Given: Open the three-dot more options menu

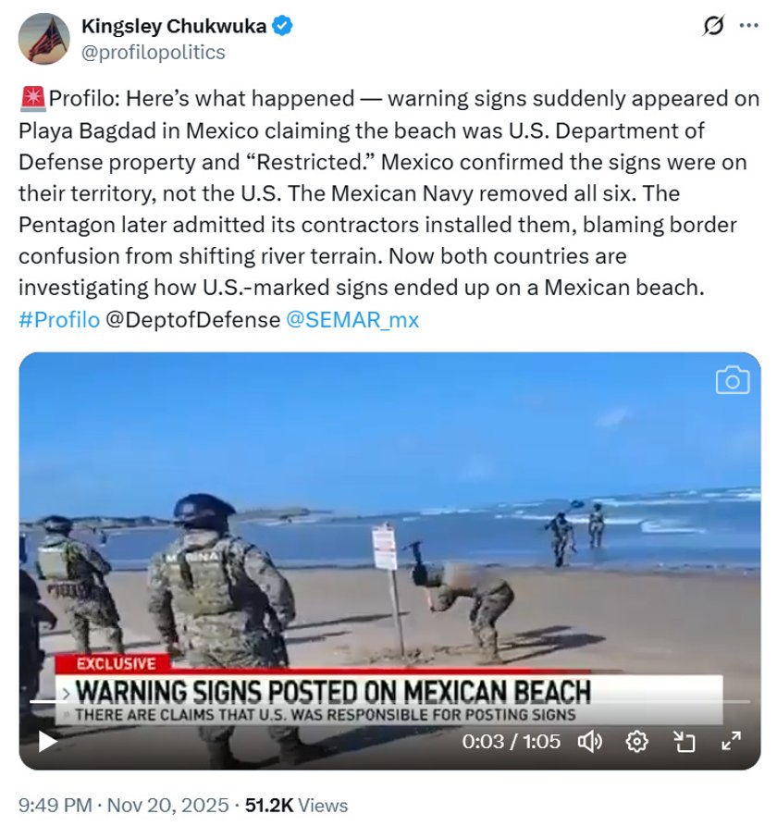Looking at the screenshot, I should point(748,25).
